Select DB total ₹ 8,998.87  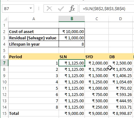(120, 113)
